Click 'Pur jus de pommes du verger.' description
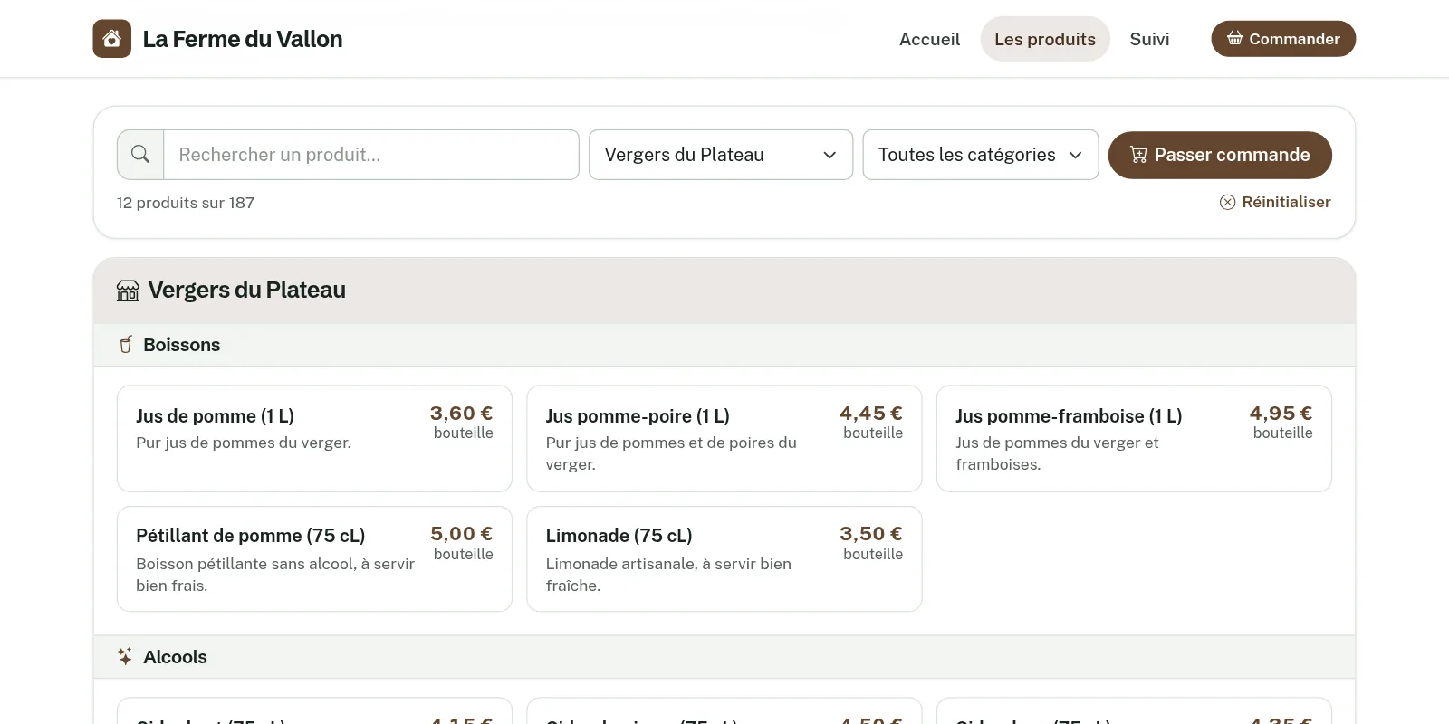 coord(244,443)
